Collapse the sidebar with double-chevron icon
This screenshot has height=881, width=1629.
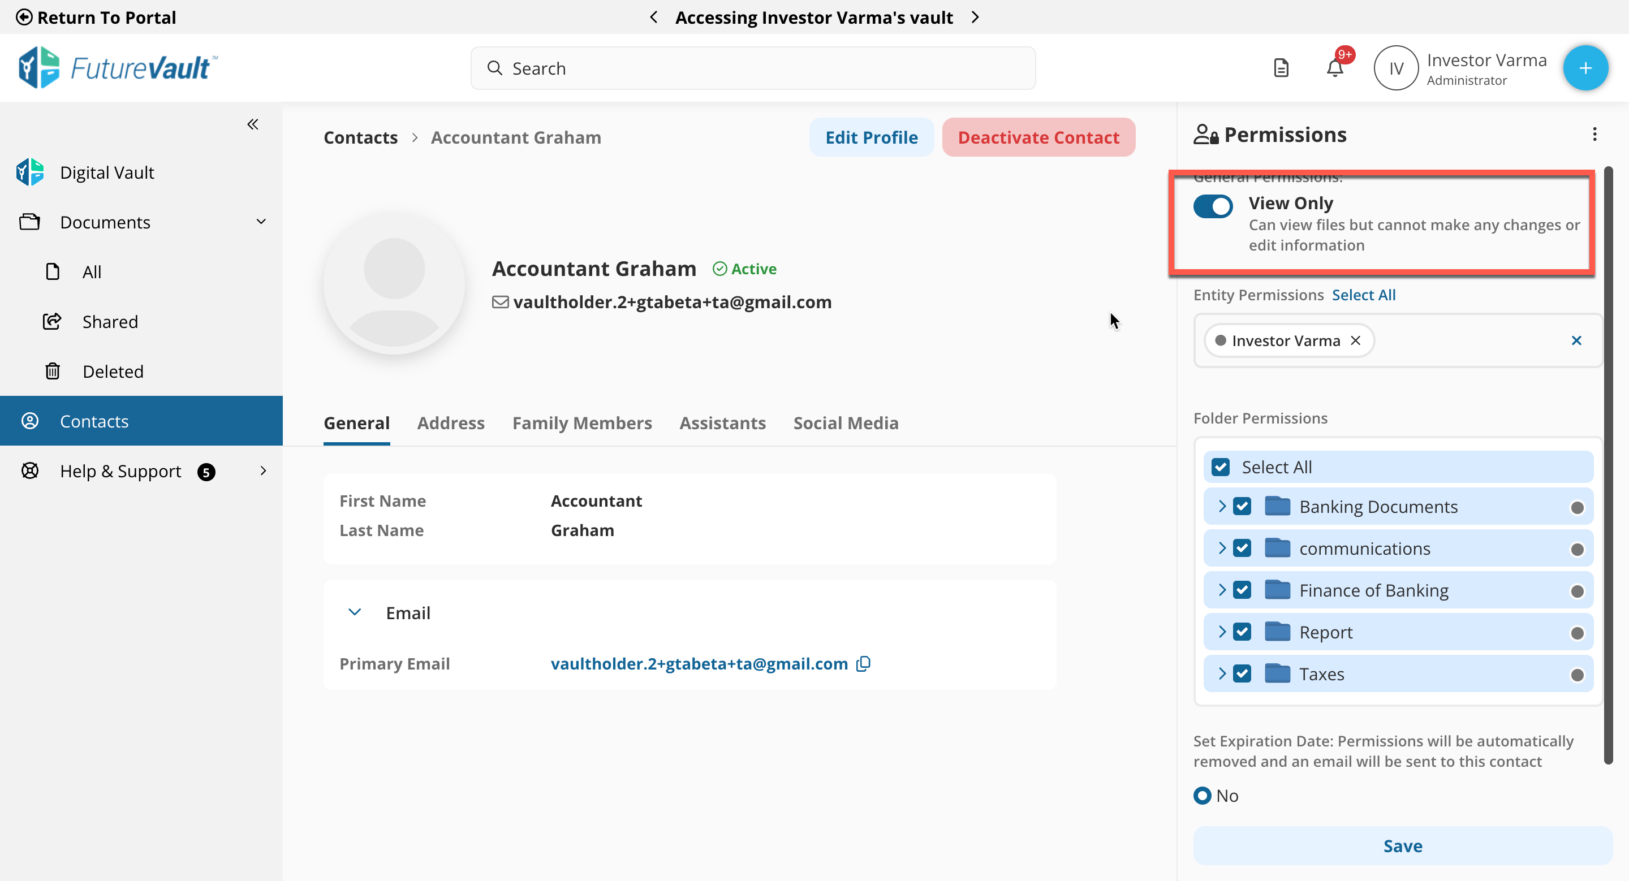coord(252,124)
